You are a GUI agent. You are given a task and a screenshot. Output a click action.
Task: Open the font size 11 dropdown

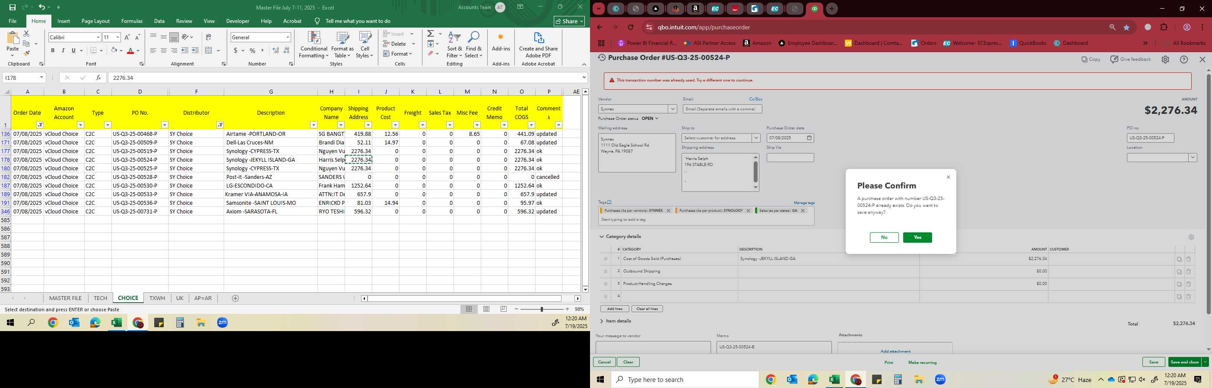pyautogui.click(x=117, y=37)
